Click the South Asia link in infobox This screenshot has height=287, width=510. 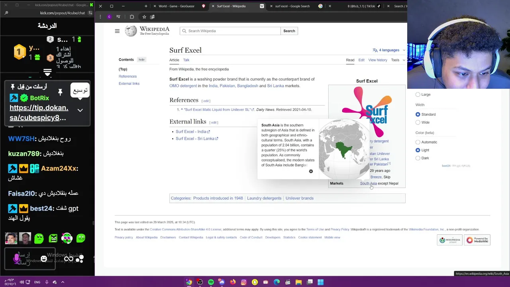click(368, 183)
